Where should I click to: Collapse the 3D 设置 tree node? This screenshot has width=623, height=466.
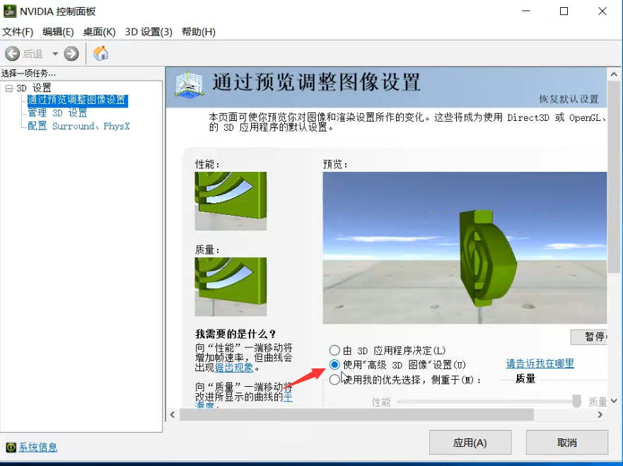pos(8,88)
